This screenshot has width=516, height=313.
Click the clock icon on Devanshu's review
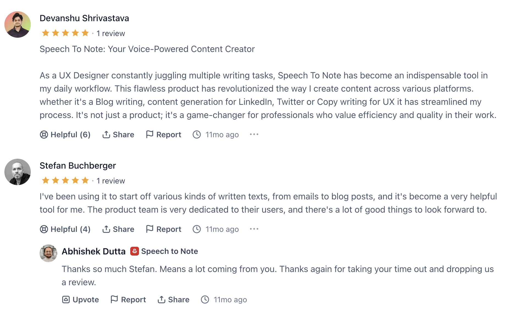(197, 134)
